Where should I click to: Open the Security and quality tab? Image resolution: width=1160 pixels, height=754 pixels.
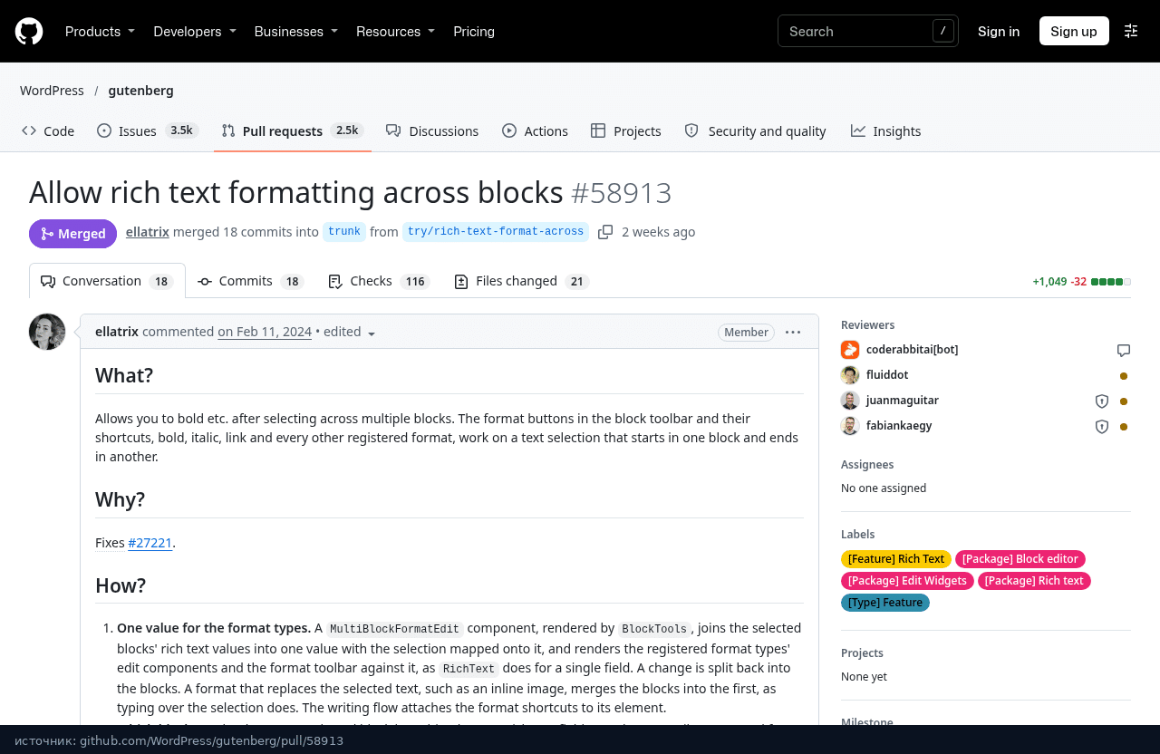pos(755,131)
